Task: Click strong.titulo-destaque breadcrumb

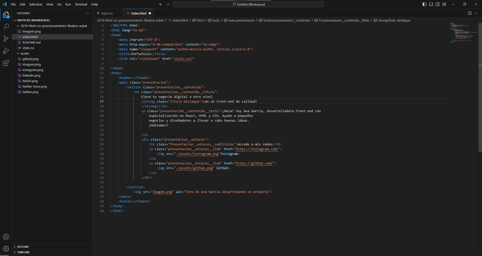Action: click(392, 20)
